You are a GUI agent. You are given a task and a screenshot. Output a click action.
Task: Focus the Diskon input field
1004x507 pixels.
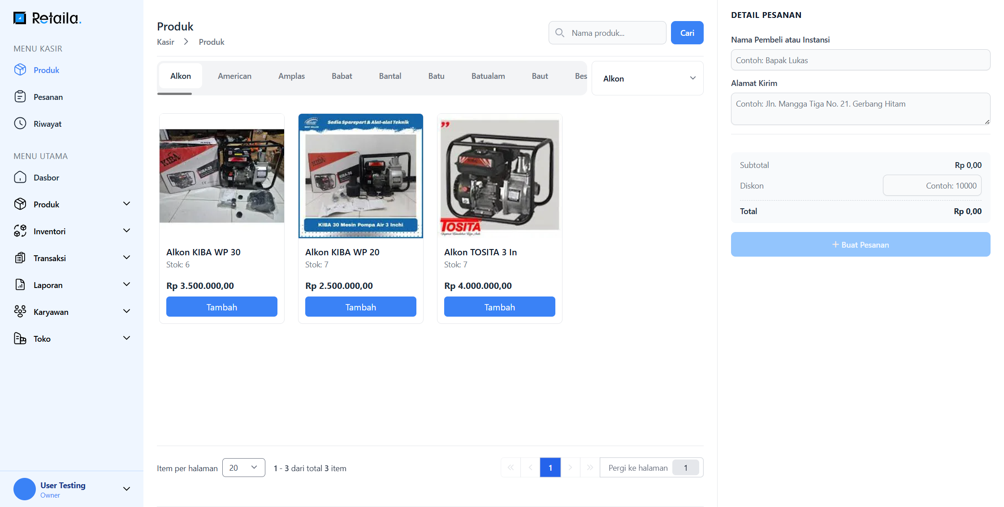pyautogui.click(x=932, y=185)
